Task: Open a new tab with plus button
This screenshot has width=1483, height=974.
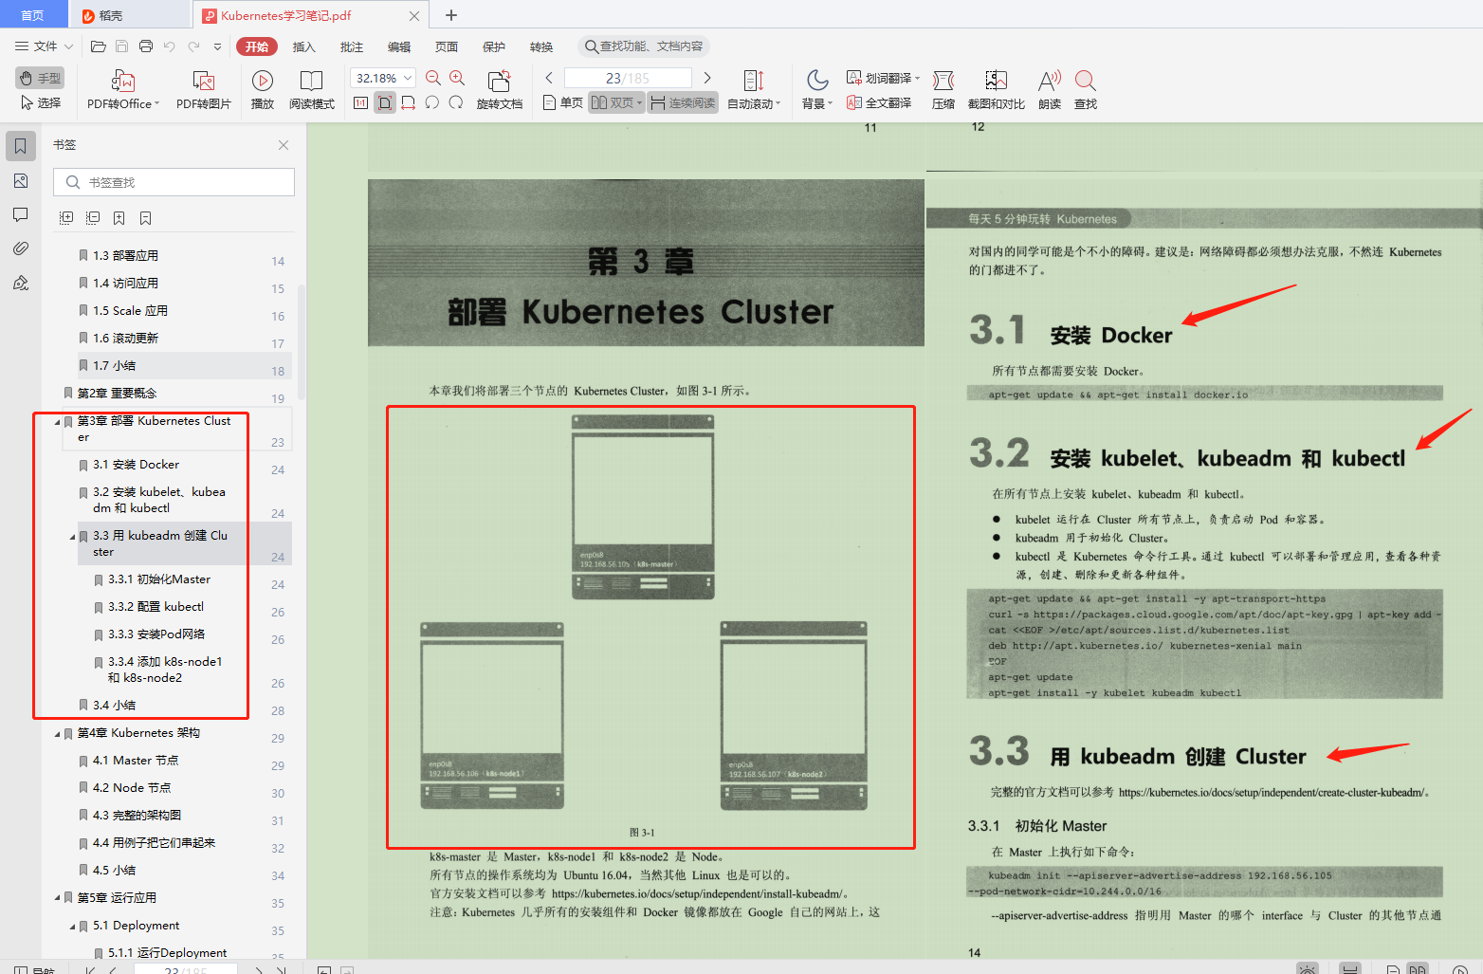Action: click(451, 15)
